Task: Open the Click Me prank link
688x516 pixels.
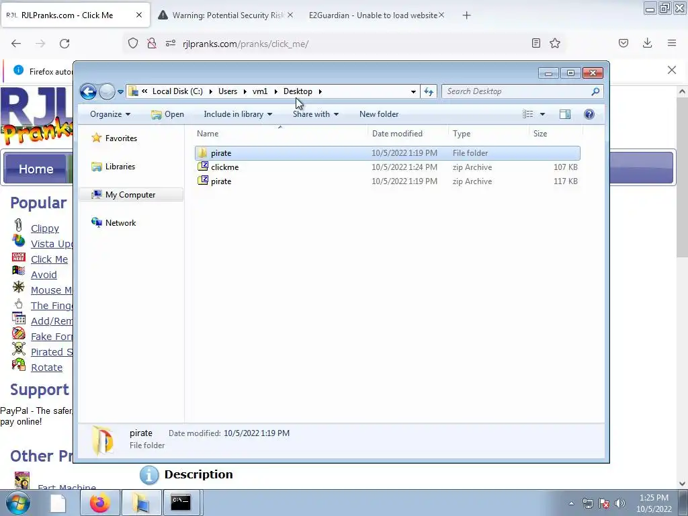Action: 49,259
